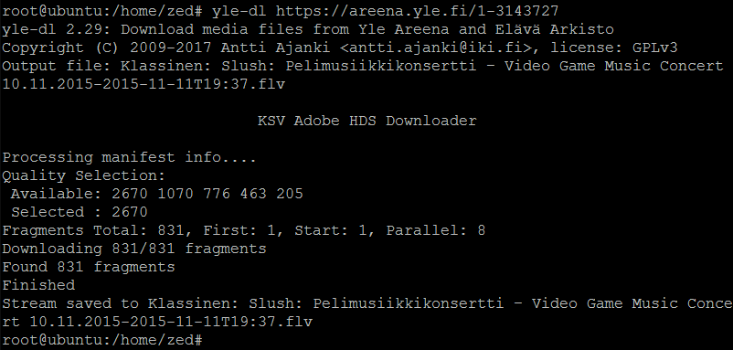Click the yle-dl command text

point(239,11)
